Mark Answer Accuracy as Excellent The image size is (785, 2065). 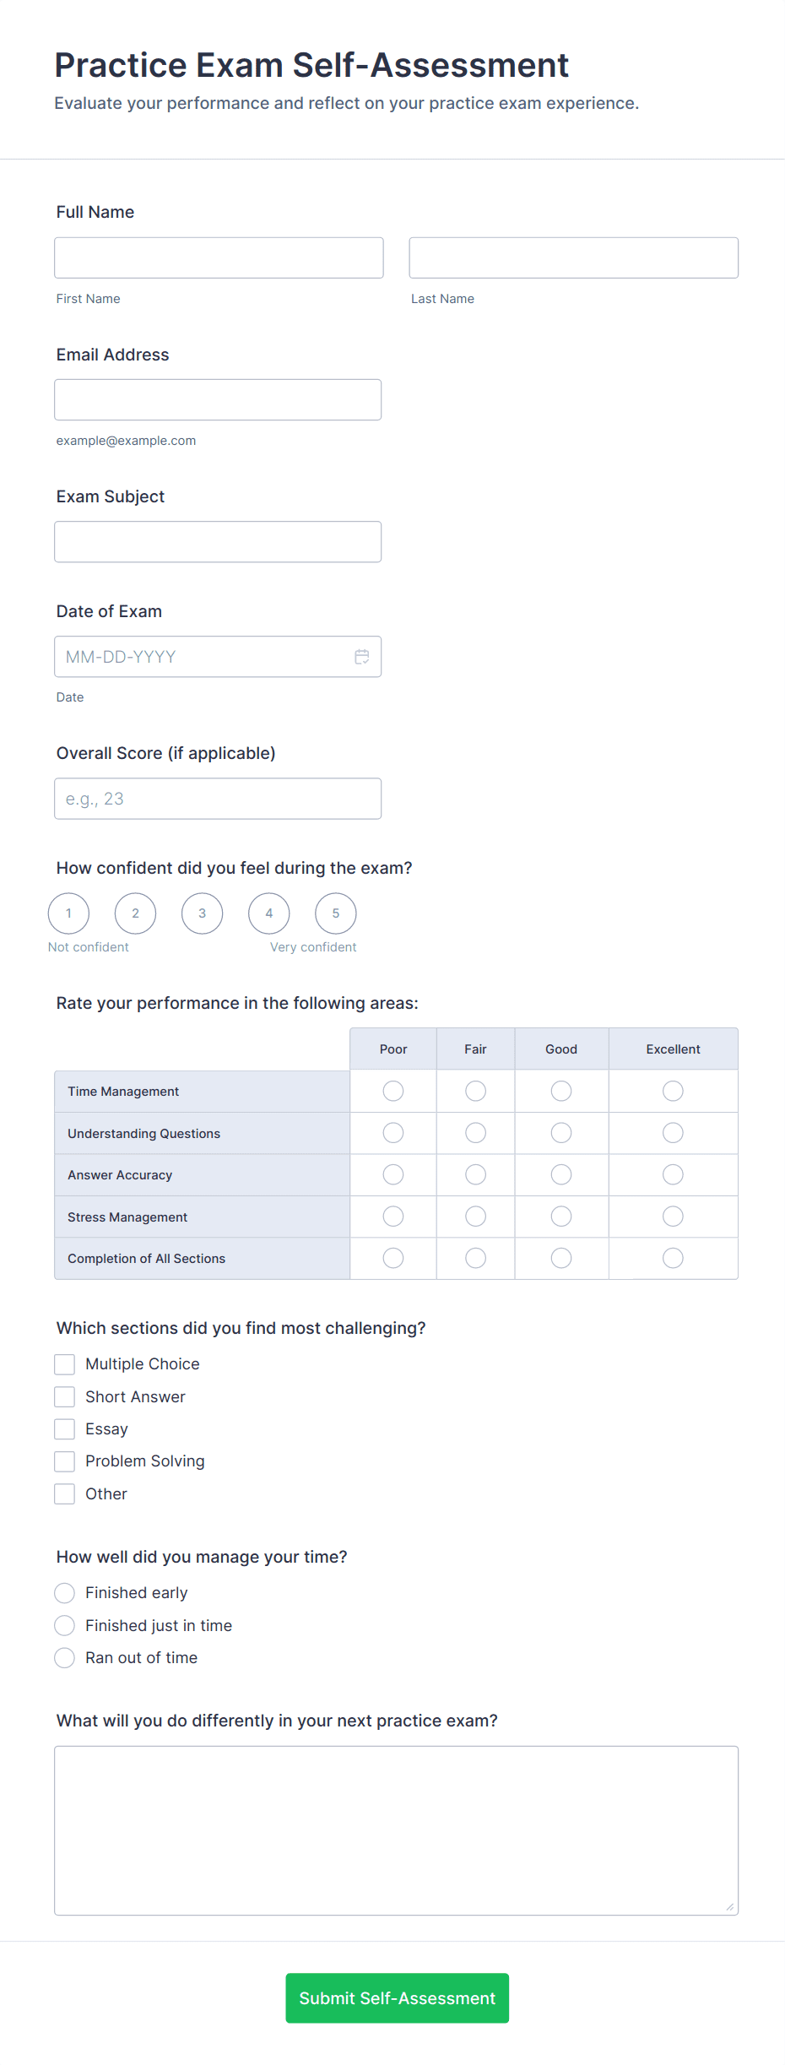pos(673,1174)
